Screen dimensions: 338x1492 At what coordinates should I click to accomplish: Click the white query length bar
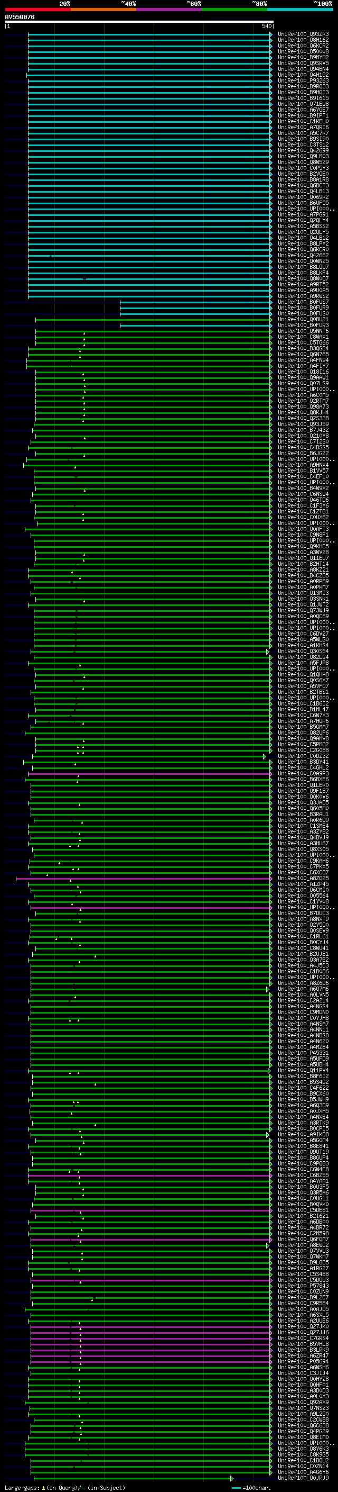tap(139, 21)
